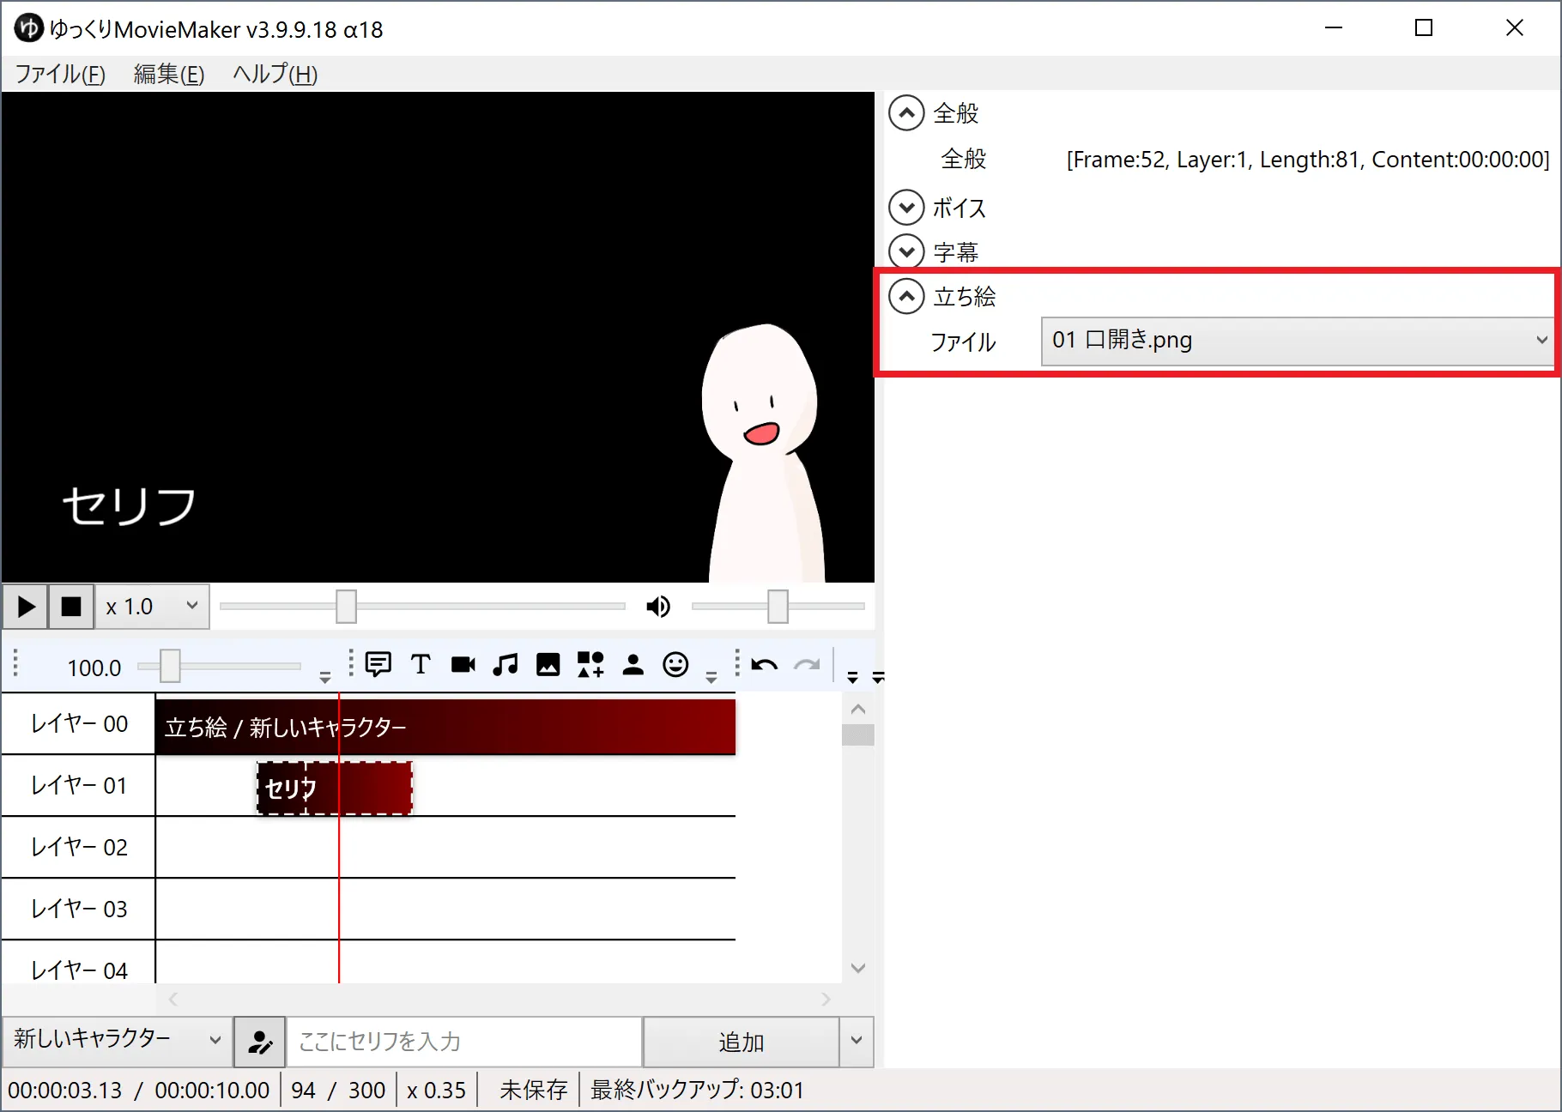The image size is (1562, 1112).
Task: Open the ファイル(F) menu
Action: click(60, 74)
